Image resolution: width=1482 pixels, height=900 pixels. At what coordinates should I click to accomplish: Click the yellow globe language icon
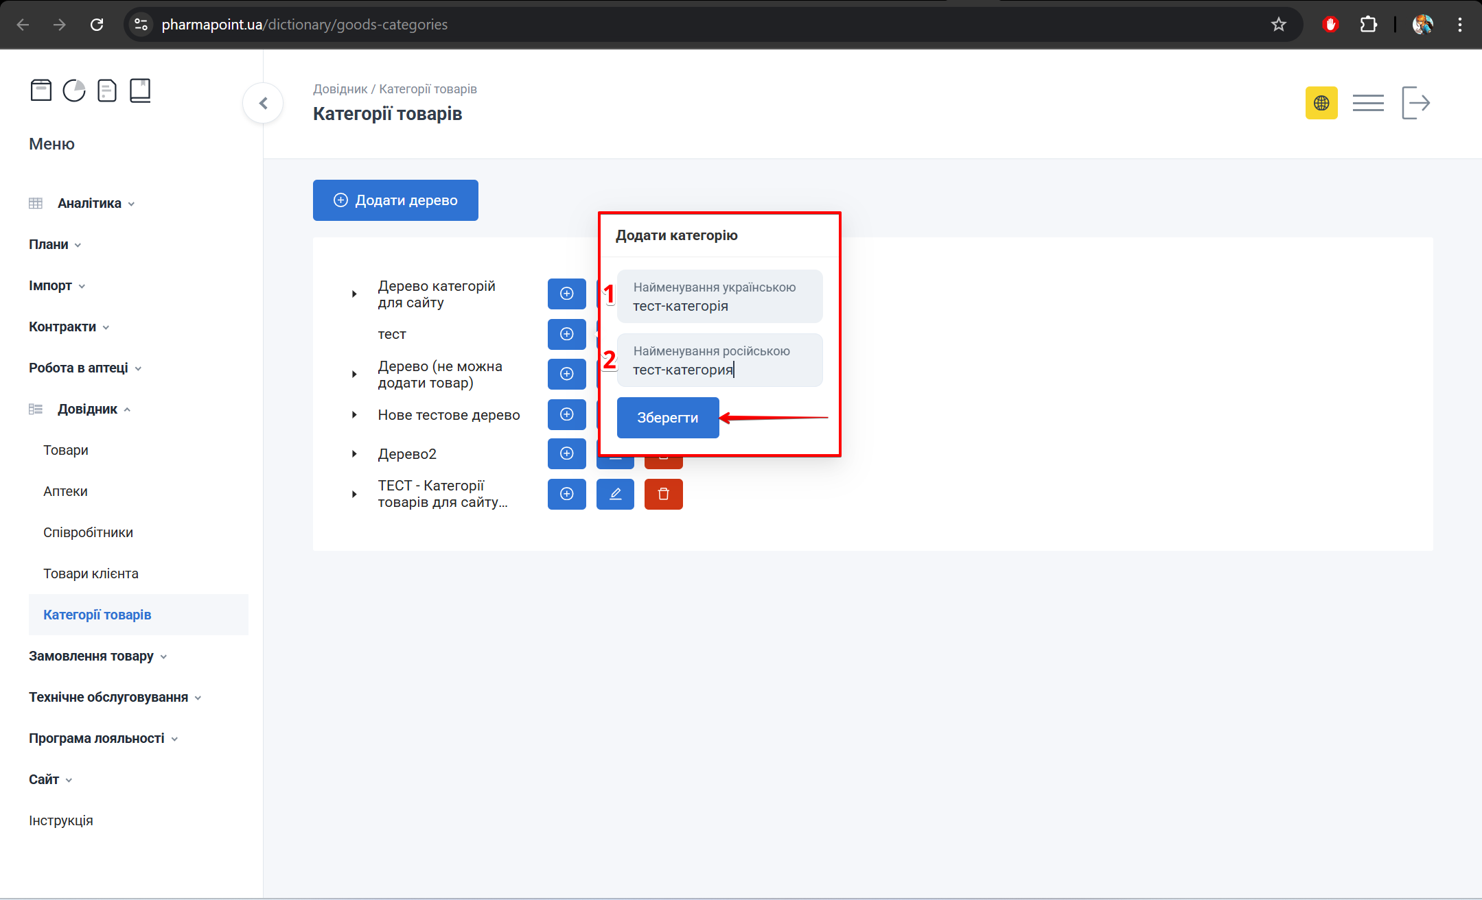point(1321,103)
